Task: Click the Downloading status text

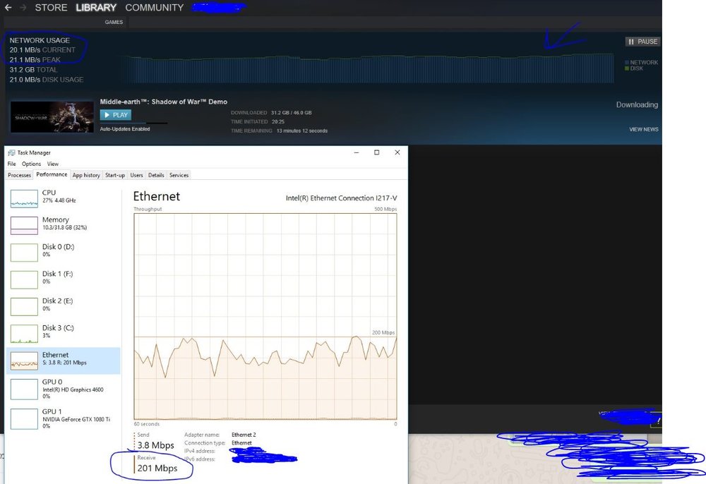Action: (637, 105)
